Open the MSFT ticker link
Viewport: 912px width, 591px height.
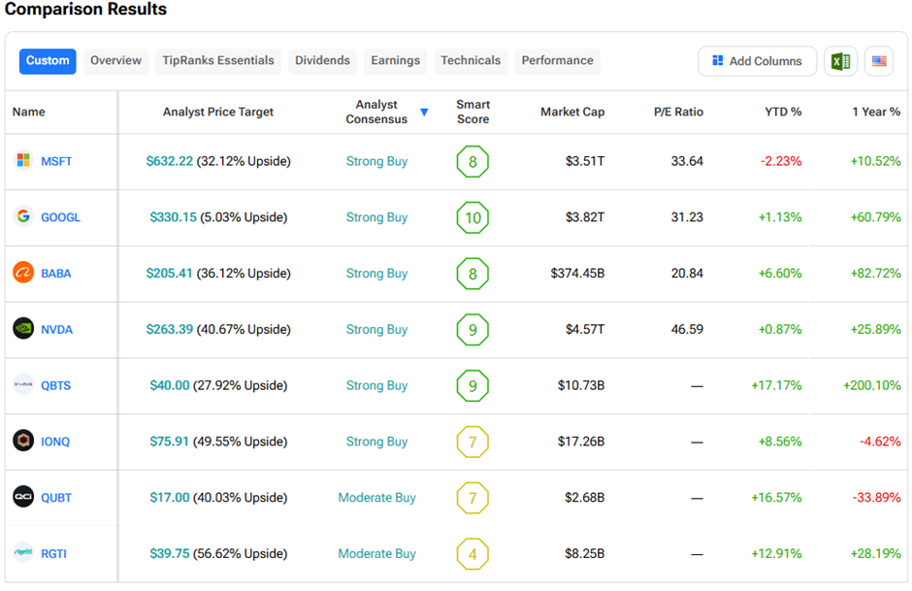click(x=56, y=161)
